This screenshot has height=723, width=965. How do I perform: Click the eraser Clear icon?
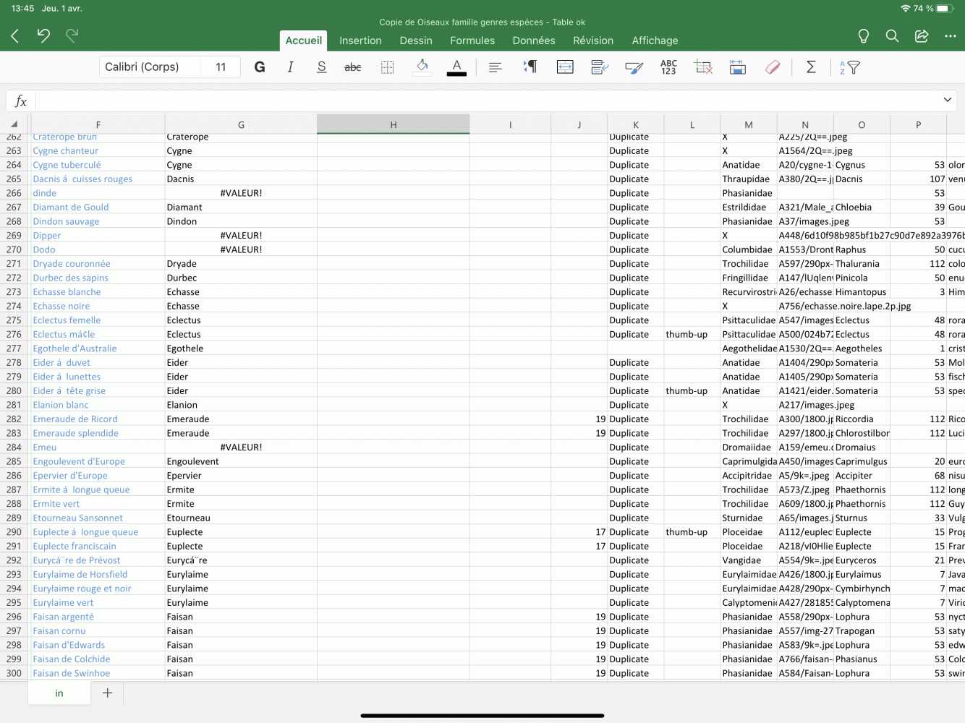tap(773, 67)
